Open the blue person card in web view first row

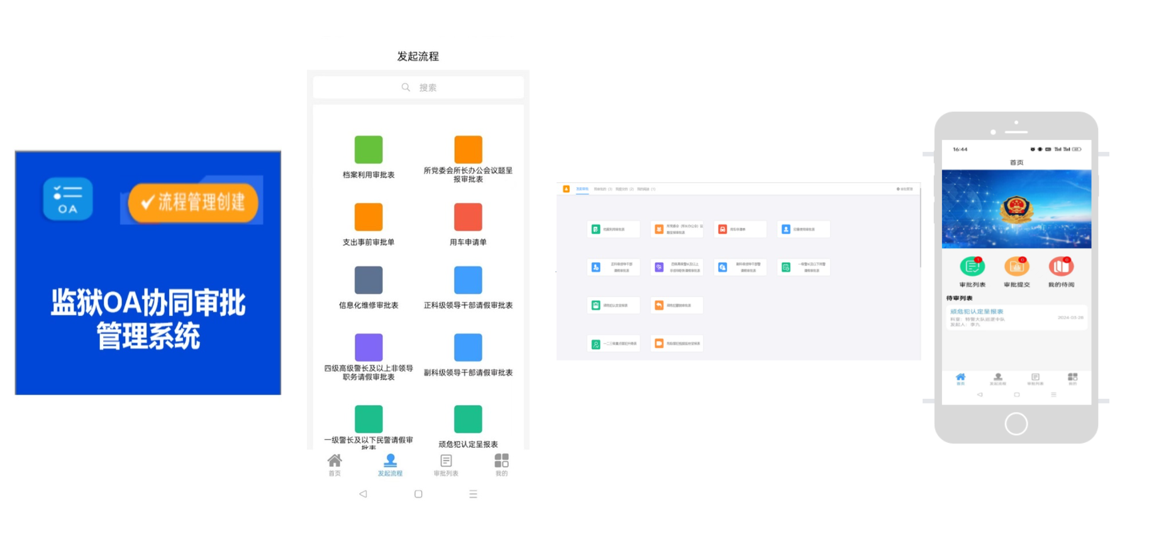point(804,229)
